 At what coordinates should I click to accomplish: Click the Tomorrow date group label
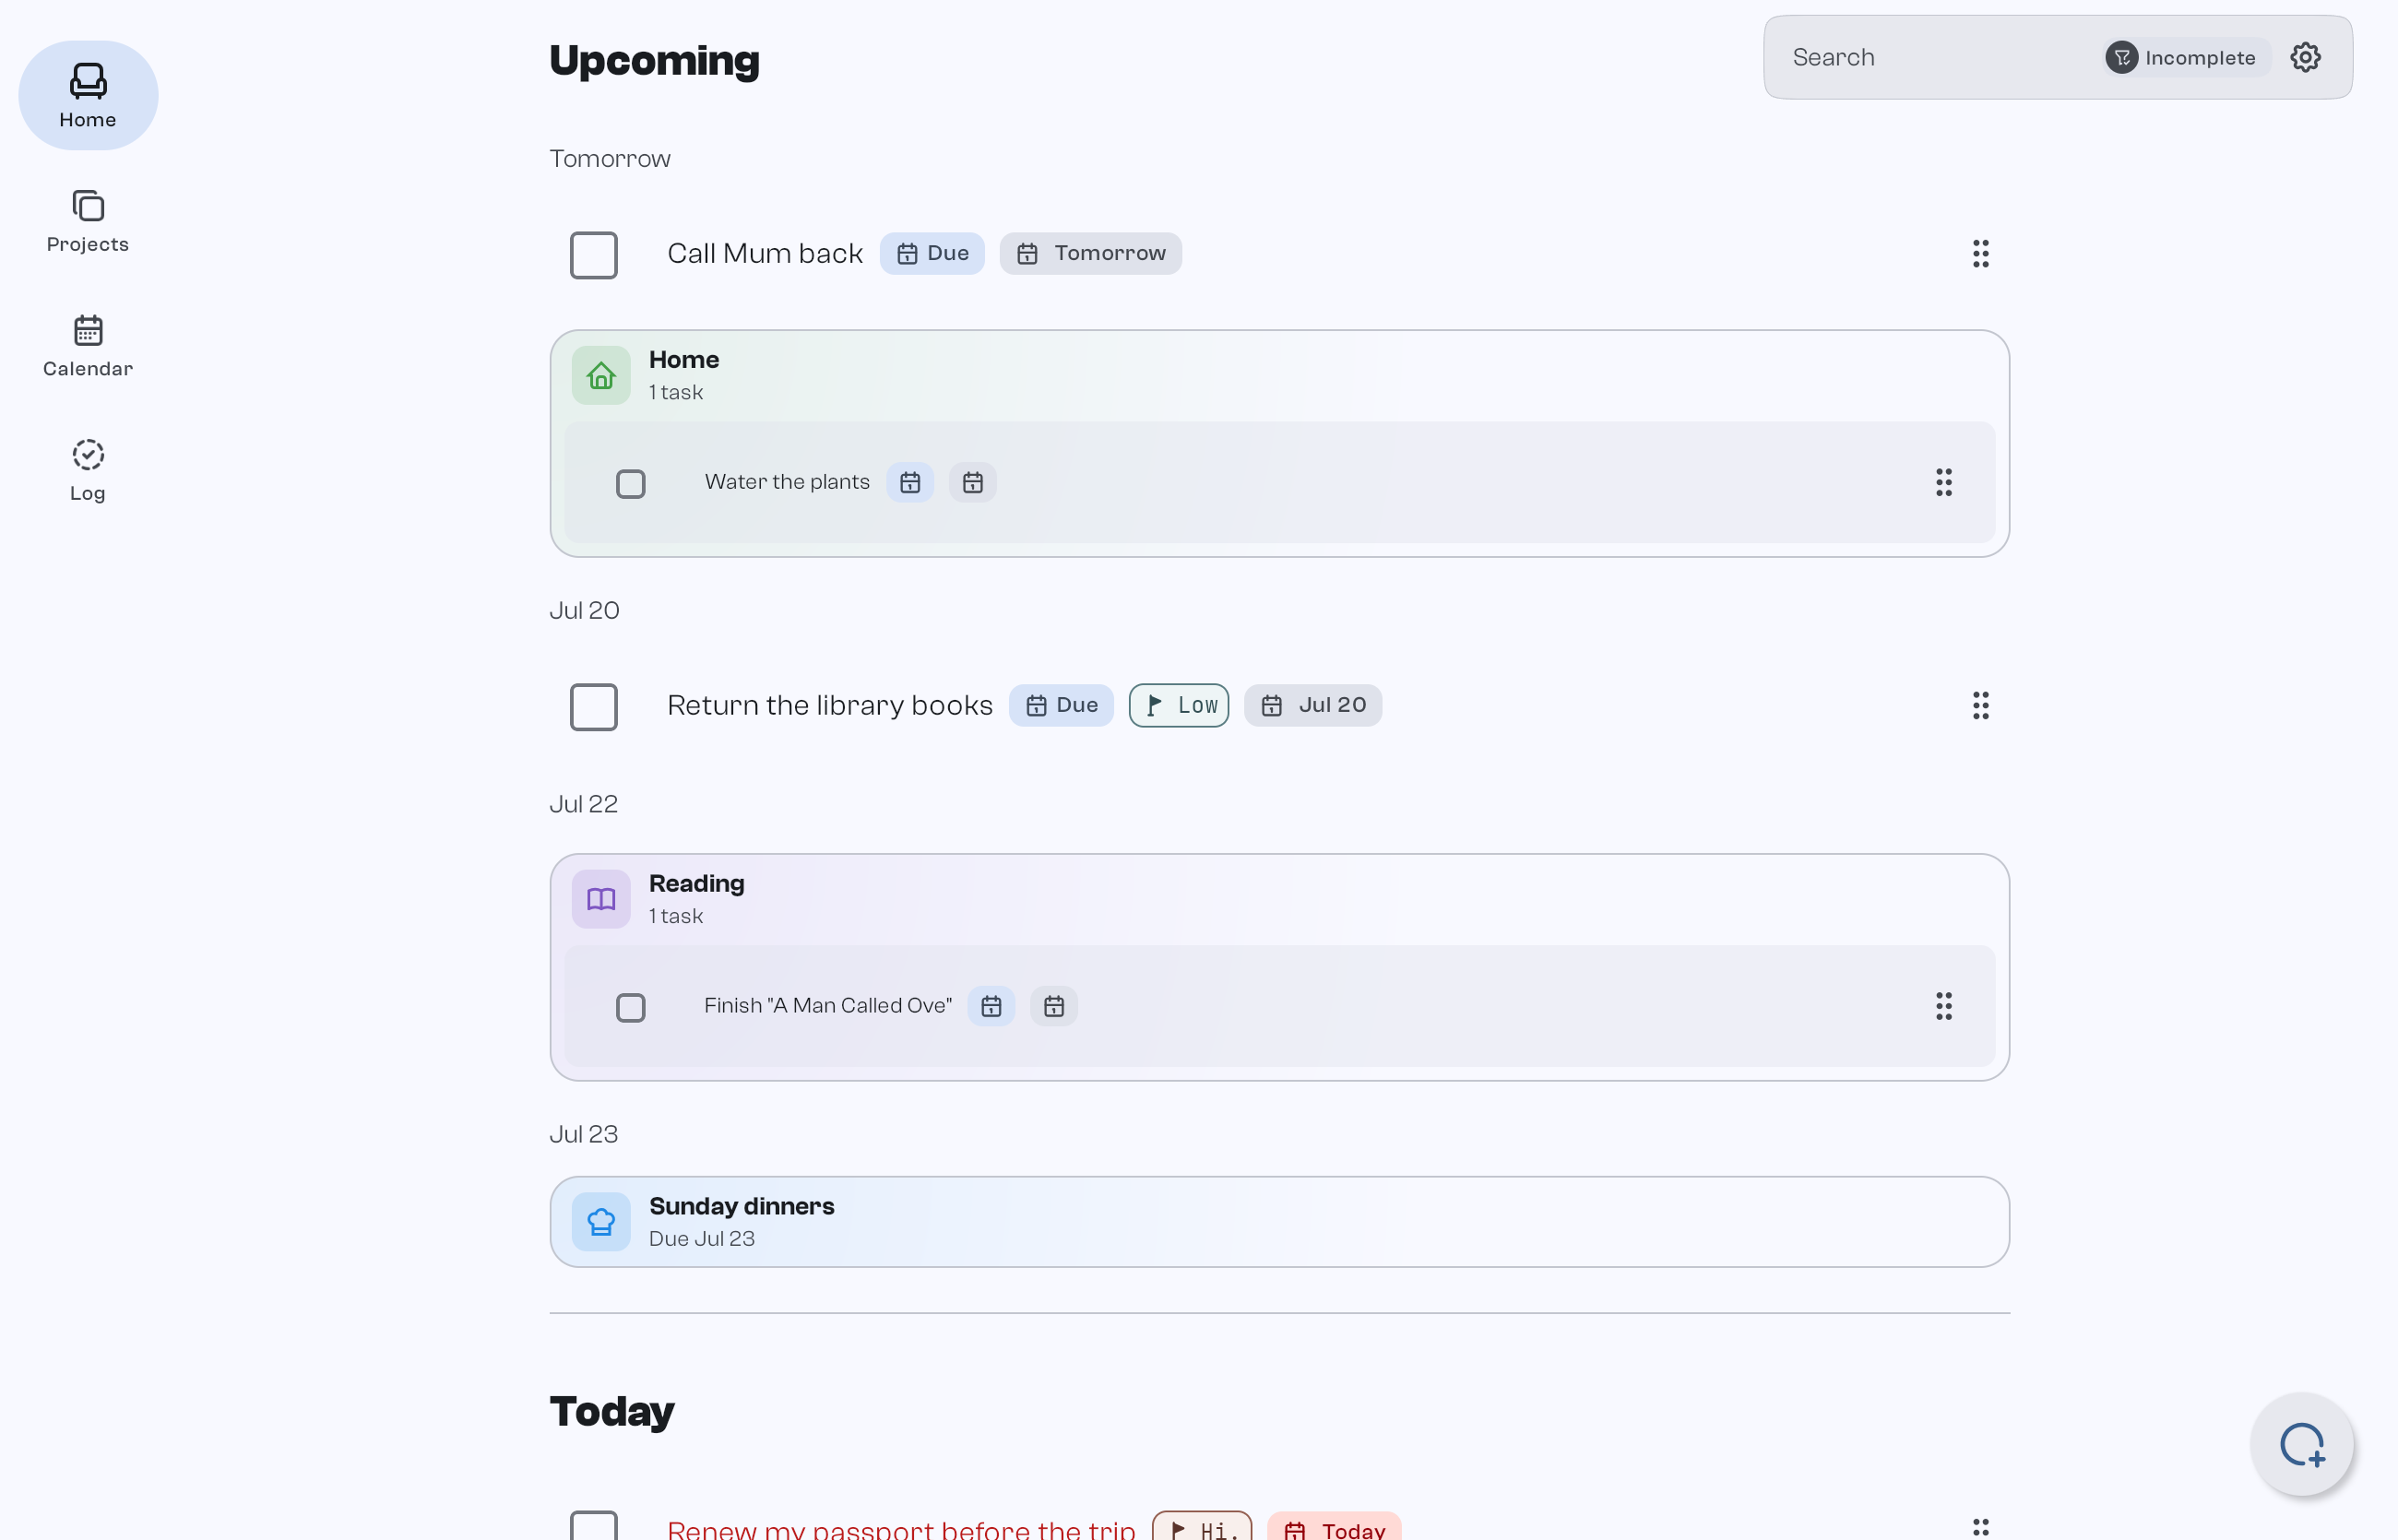(x=610, y=158)
